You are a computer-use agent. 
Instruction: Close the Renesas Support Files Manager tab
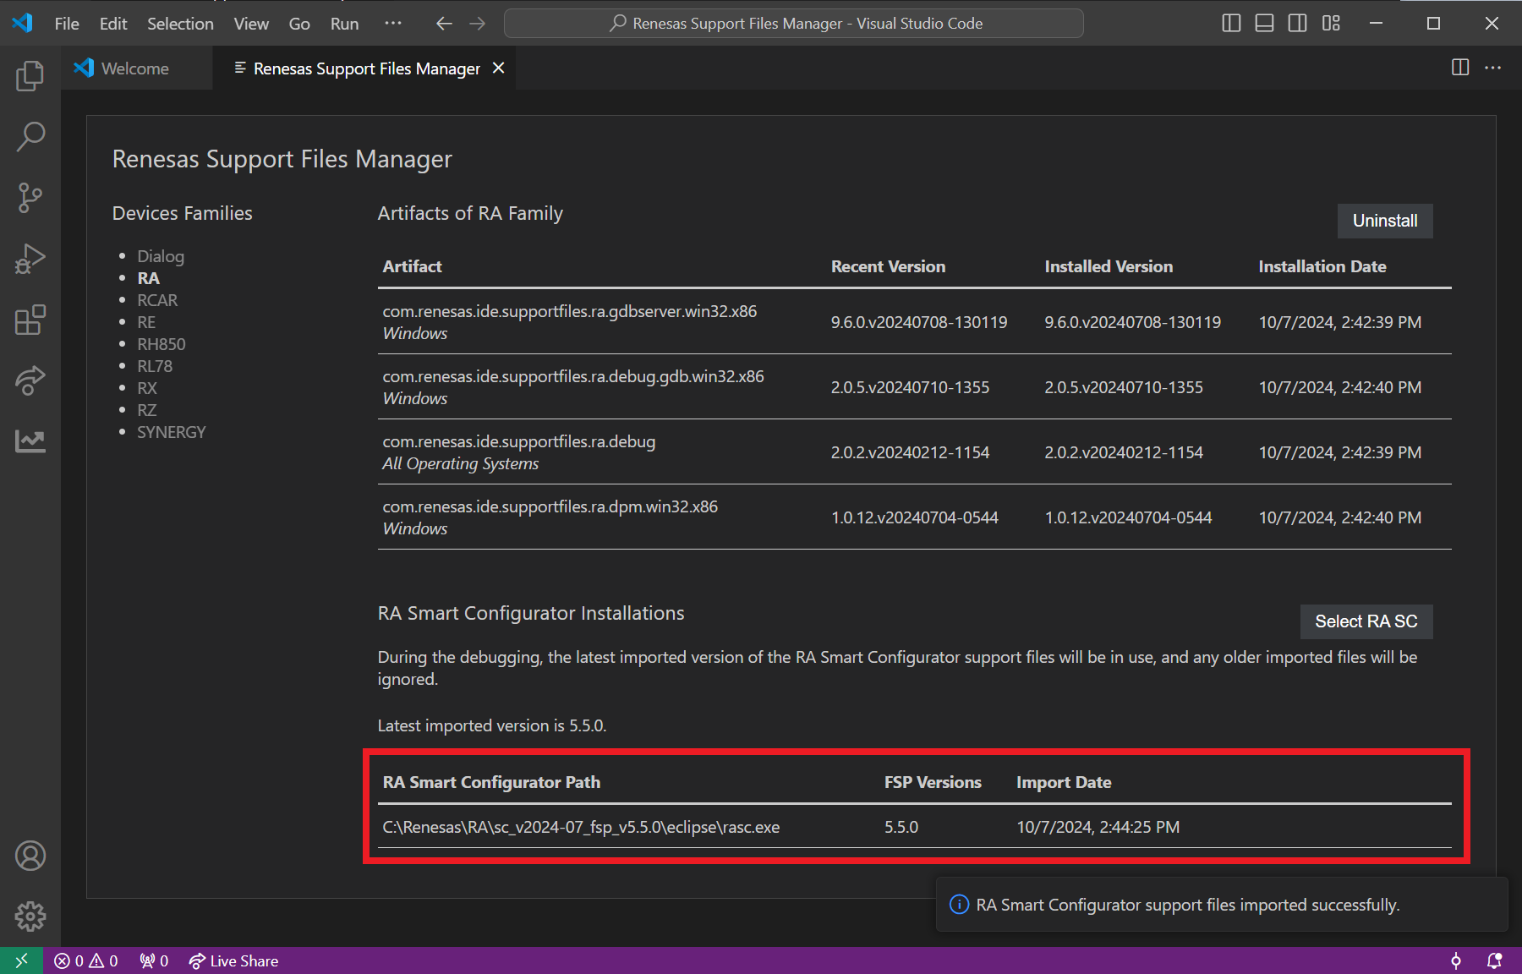point(499,68)
